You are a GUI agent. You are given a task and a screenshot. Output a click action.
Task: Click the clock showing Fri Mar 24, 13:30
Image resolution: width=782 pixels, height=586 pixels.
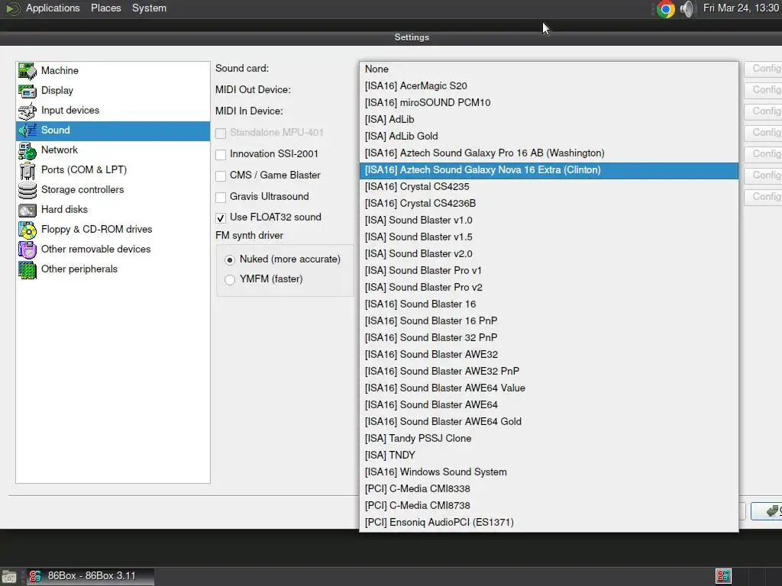(x=741, y=8)
